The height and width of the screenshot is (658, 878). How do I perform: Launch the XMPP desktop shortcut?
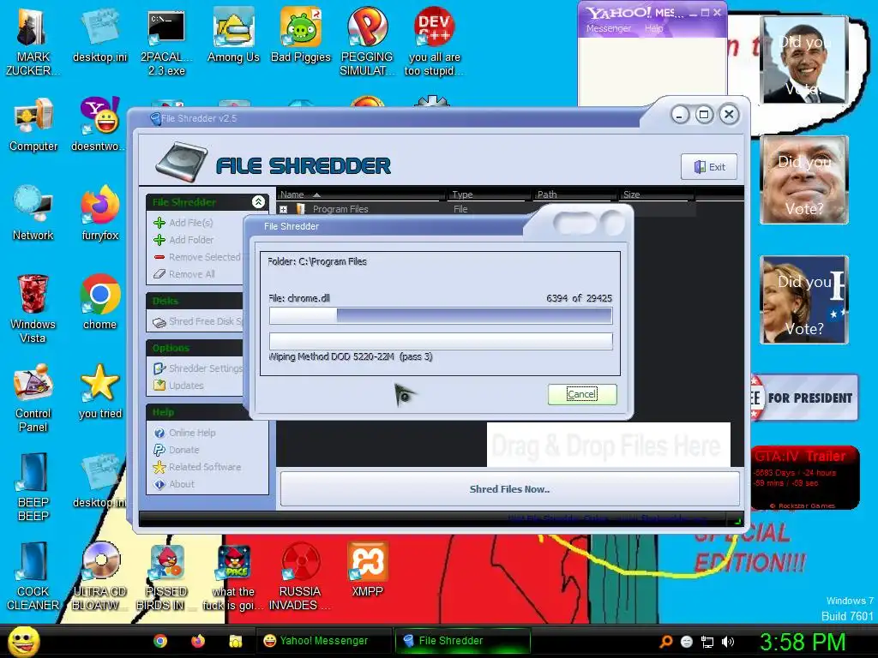[x=367, y=570]
